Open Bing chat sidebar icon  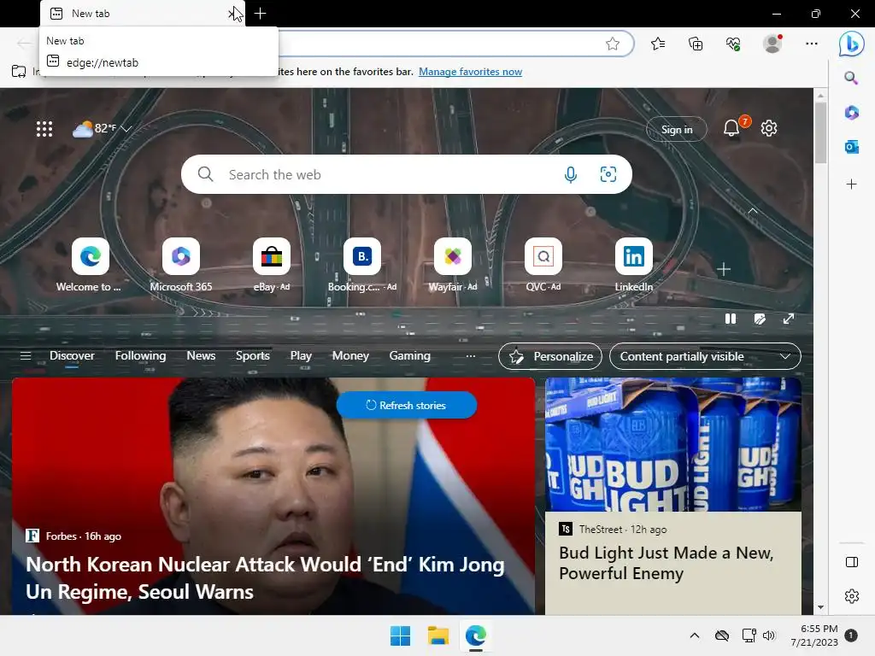coord(852,44)
